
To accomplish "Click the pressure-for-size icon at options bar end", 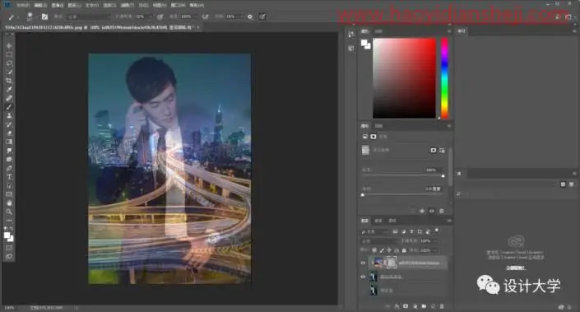I will tap(262, 16).
